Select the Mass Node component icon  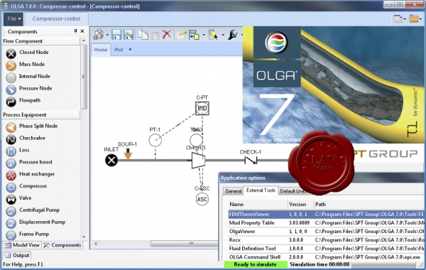[11, 65]
